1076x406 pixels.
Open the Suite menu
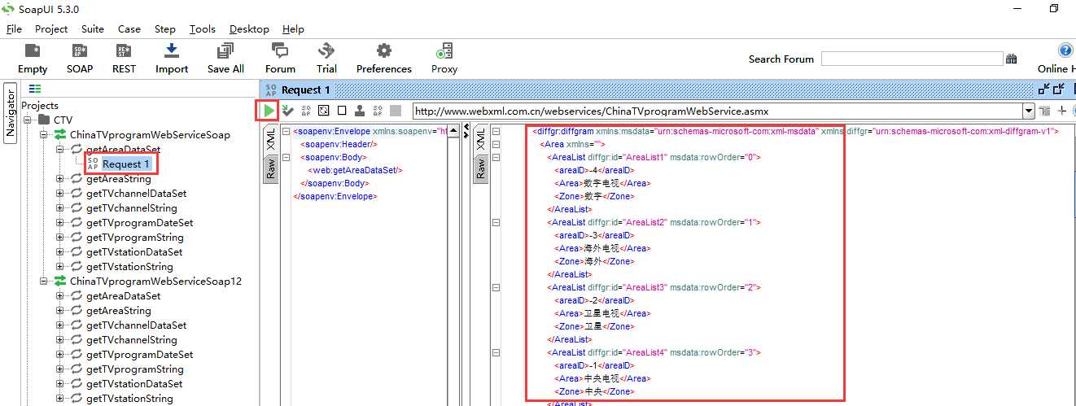click(x=93, y=28)
